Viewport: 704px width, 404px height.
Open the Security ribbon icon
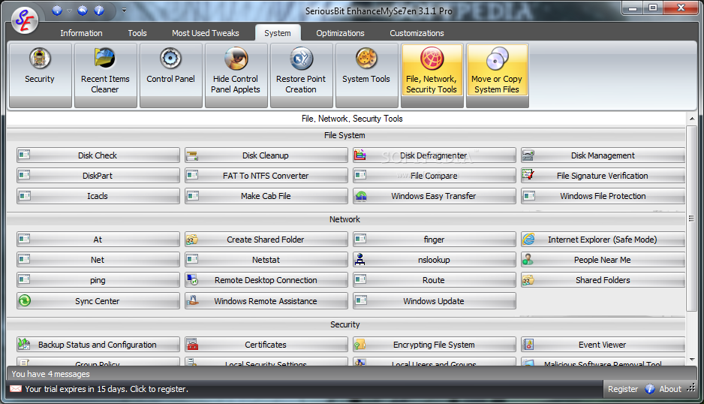click(x=40, y=75)
